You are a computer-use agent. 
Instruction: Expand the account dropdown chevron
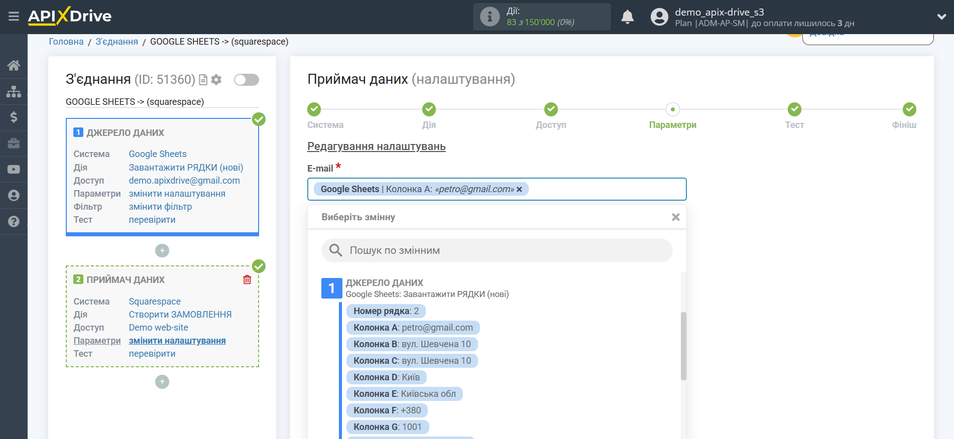click(941, 17)
